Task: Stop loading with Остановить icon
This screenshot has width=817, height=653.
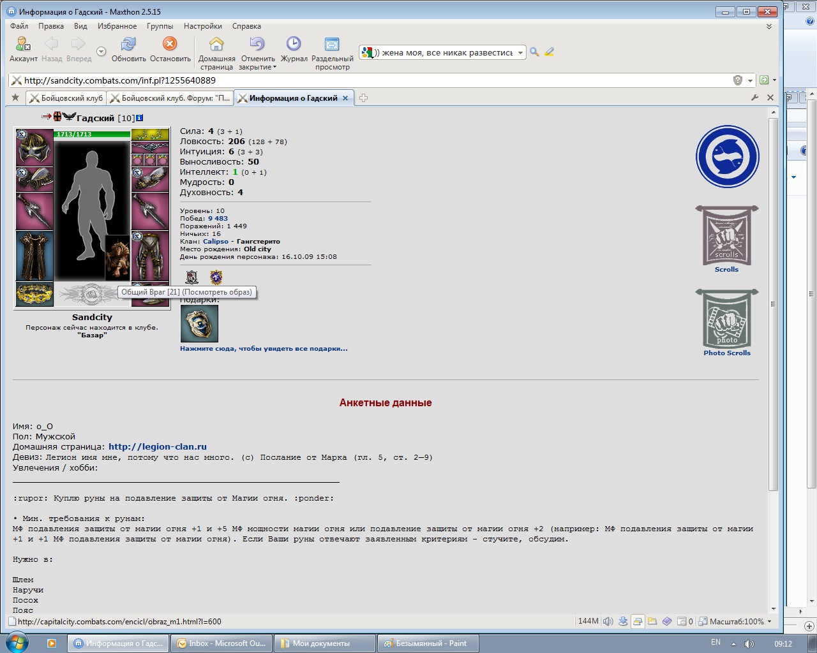Action: [170, 43]
